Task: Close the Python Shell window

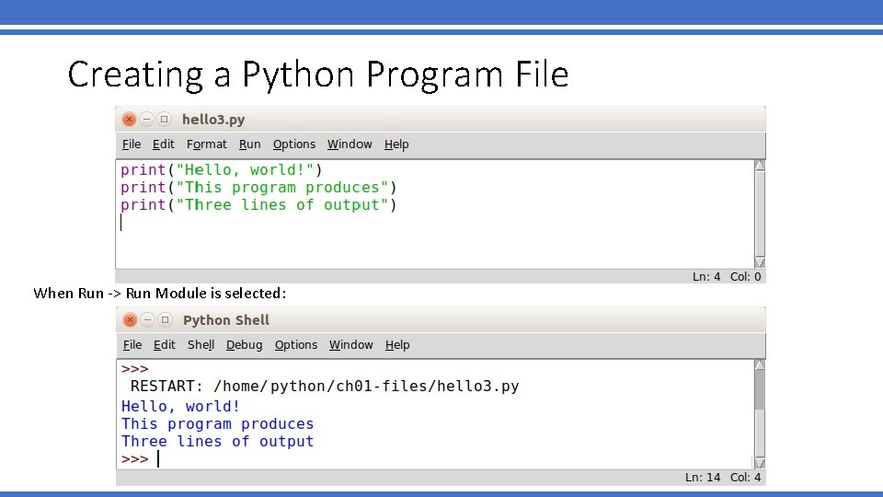Action: coord(130,320)
